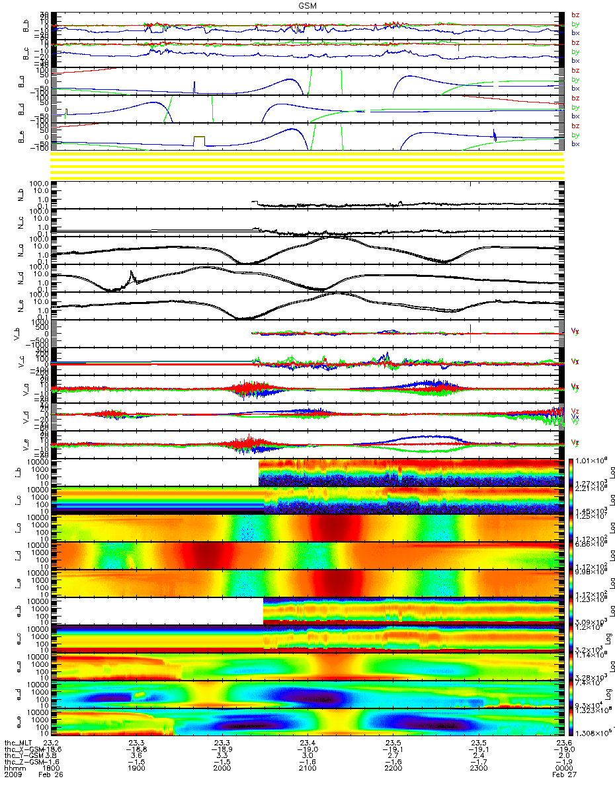Screen dimensions: 615x793
Task: Select the bx legend label of panel B_e
Action: coord(575,144)
